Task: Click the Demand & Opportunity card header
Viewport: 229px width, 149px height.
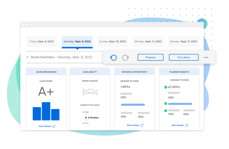Action: 135,72
